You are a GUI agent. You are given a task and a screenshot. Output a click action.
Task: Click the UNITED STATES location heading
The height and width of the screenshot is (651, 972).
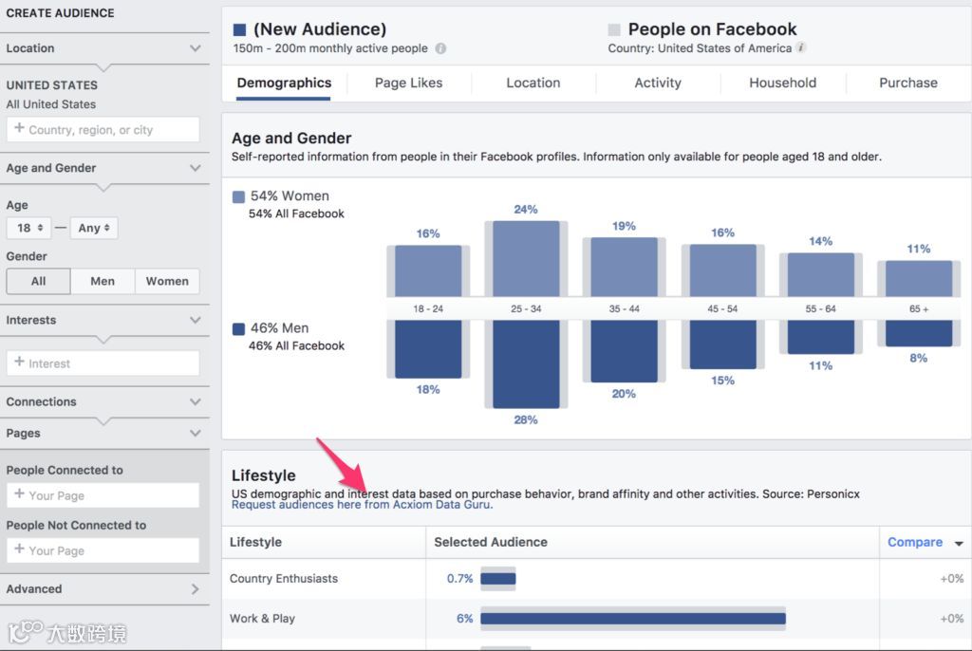(x=52, y=85)
